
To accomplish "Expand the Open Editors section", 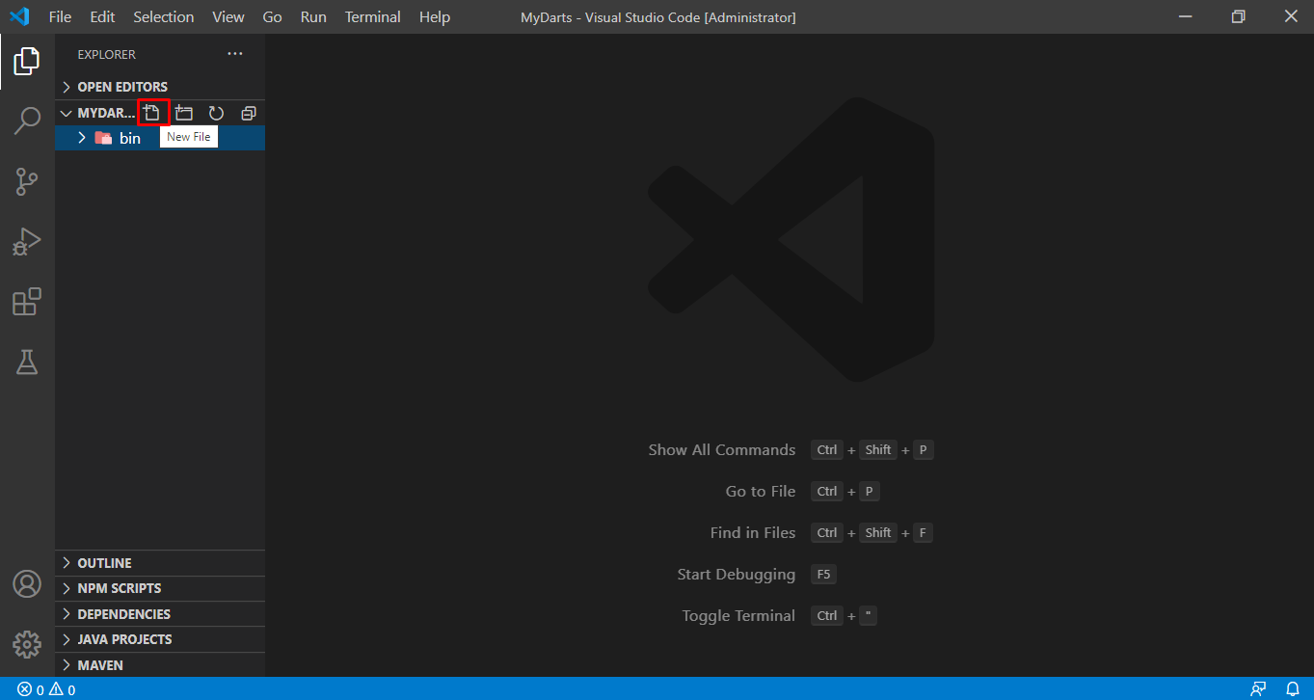I will 121,87.
